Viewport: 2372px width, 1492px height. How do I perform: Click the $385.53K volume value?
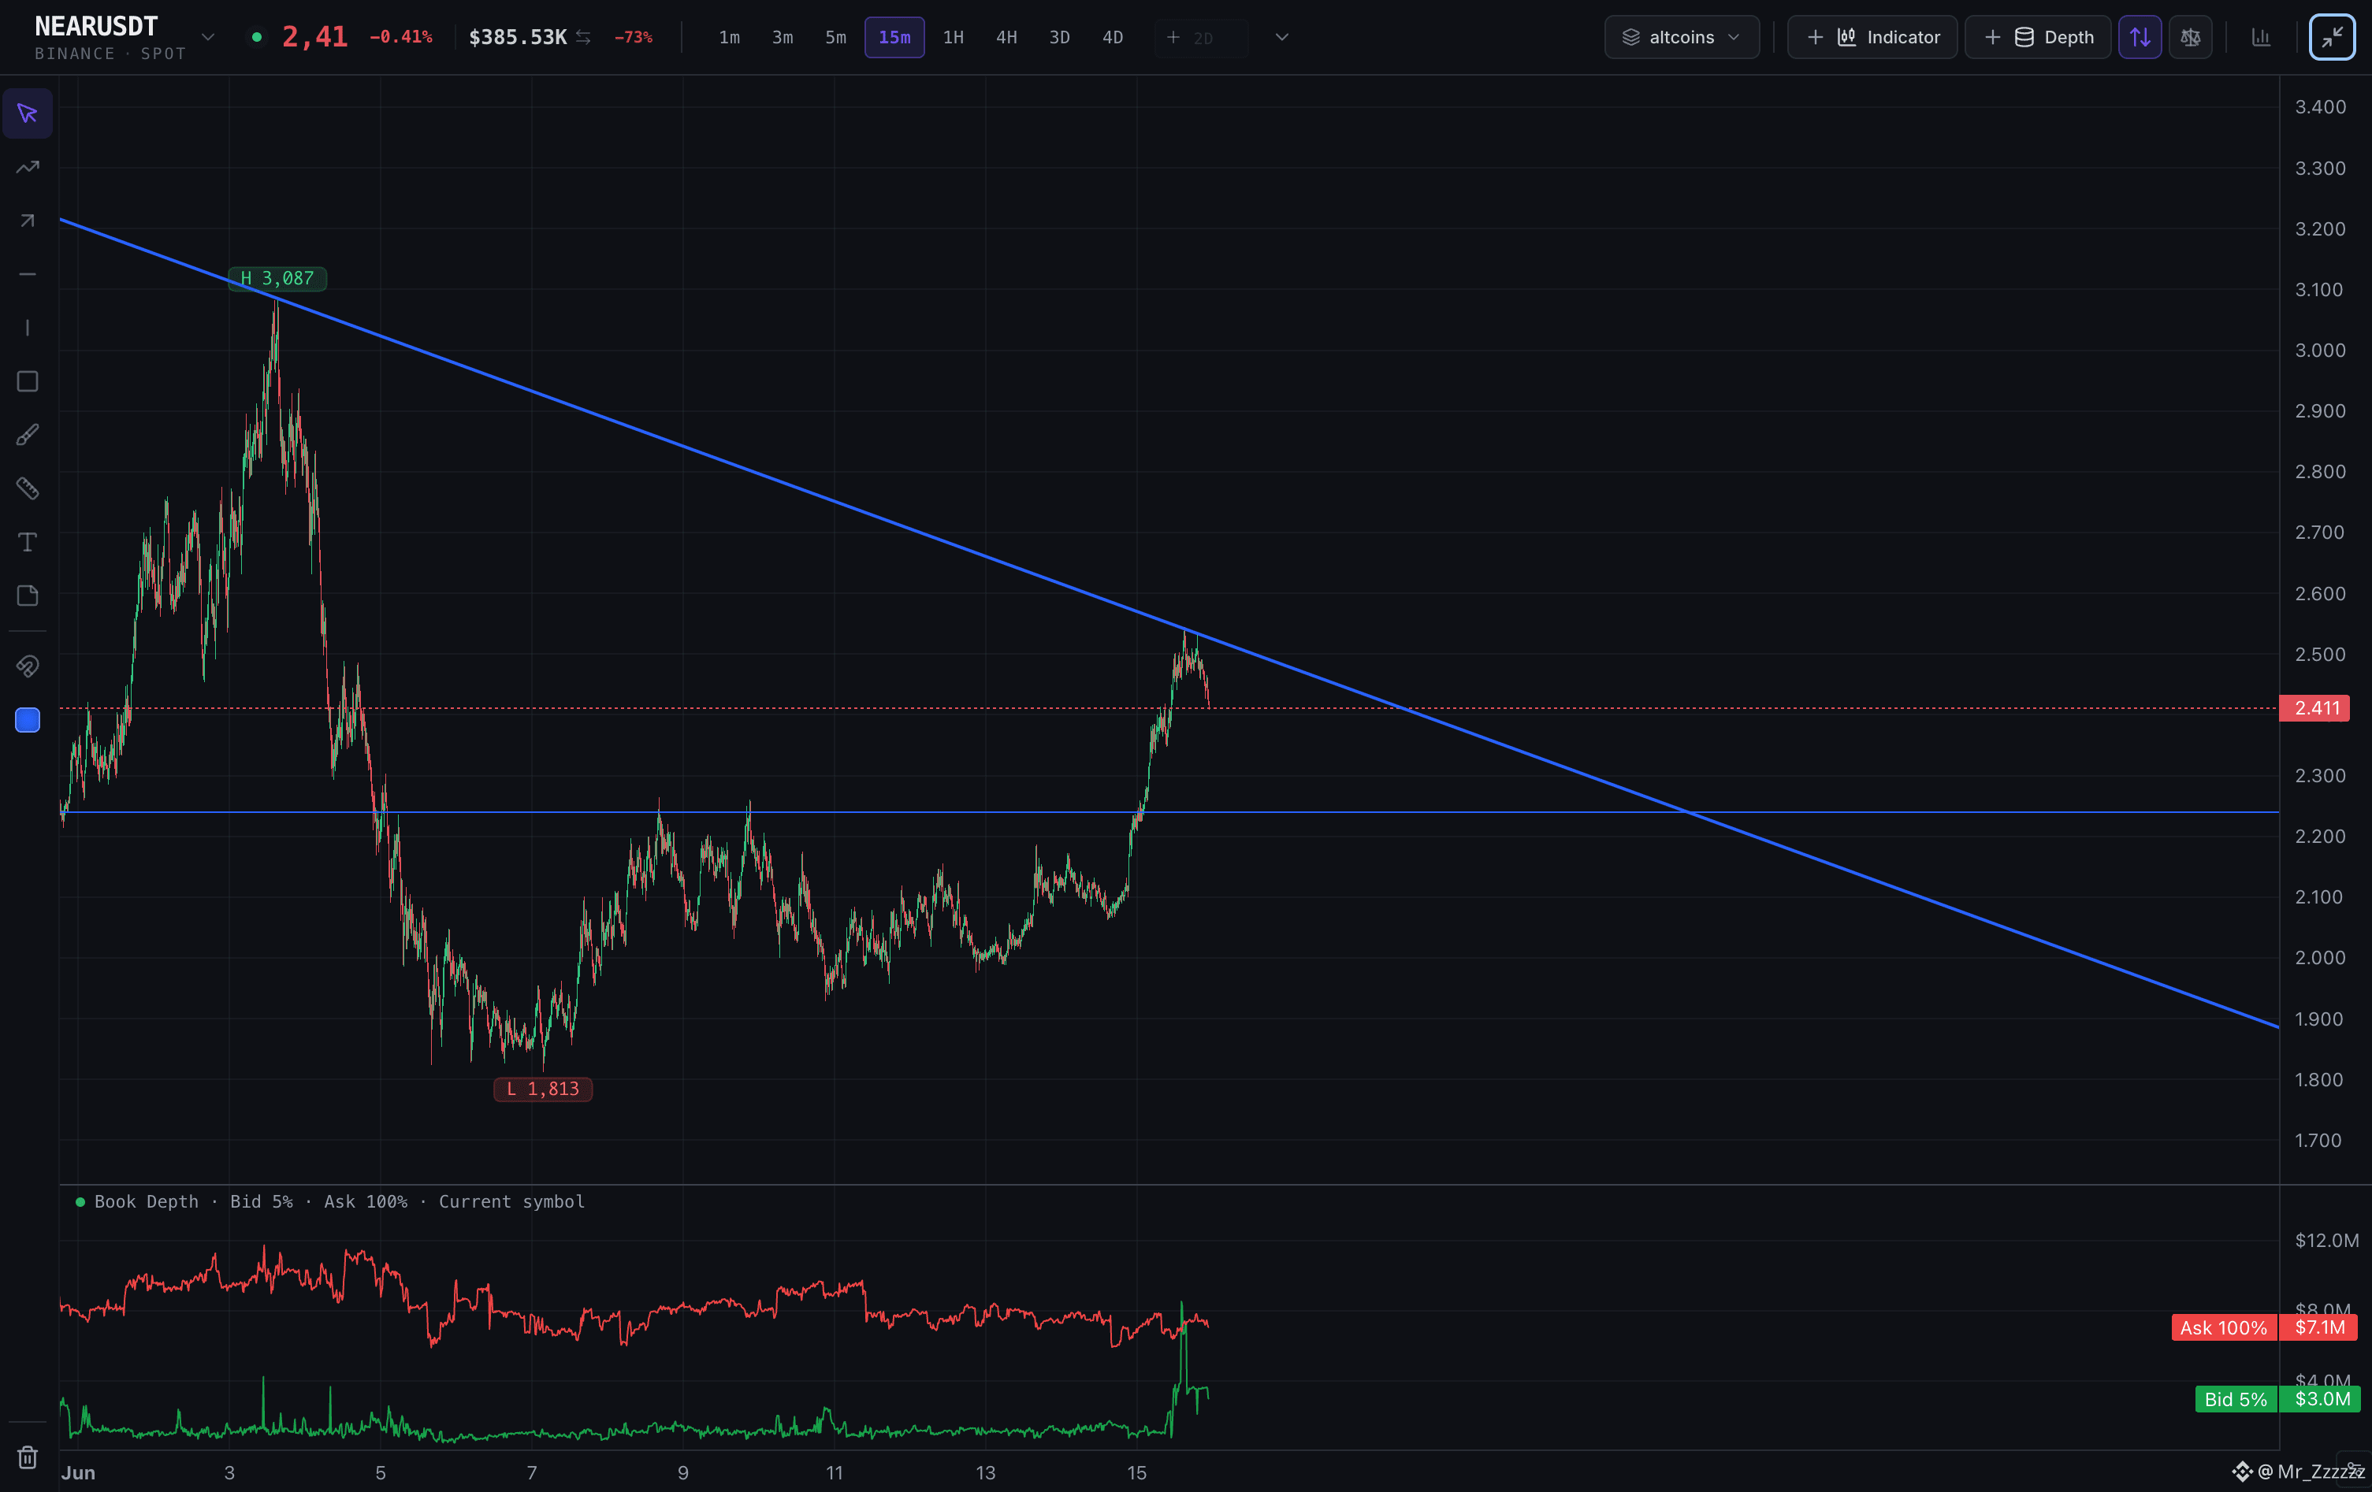pyautogui.click(x=519, y=38)
